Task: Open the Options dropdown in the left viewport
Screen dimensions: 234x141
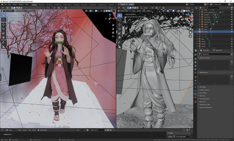Action: (x=111, y=8)
